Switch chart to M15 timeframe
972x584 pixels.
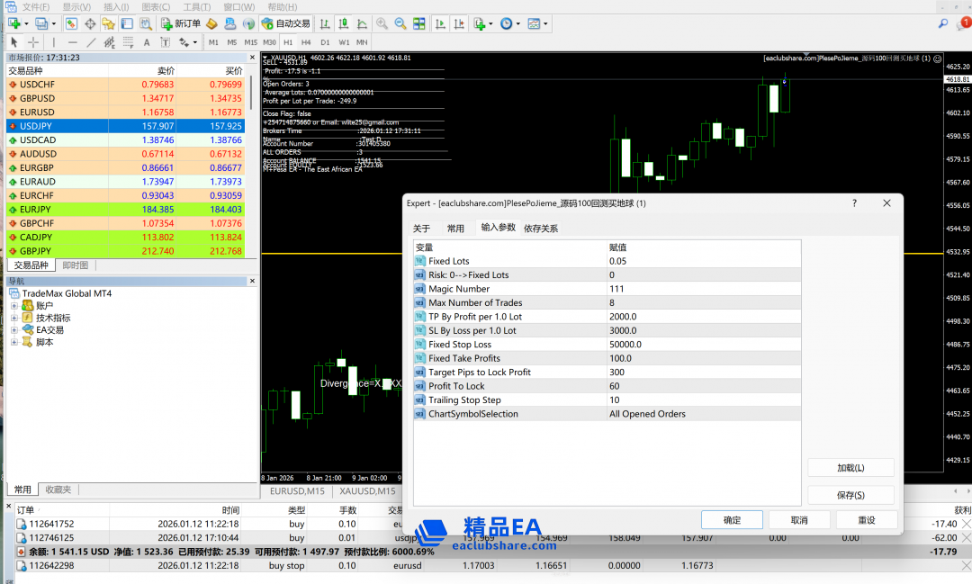(x=250, y=42)
